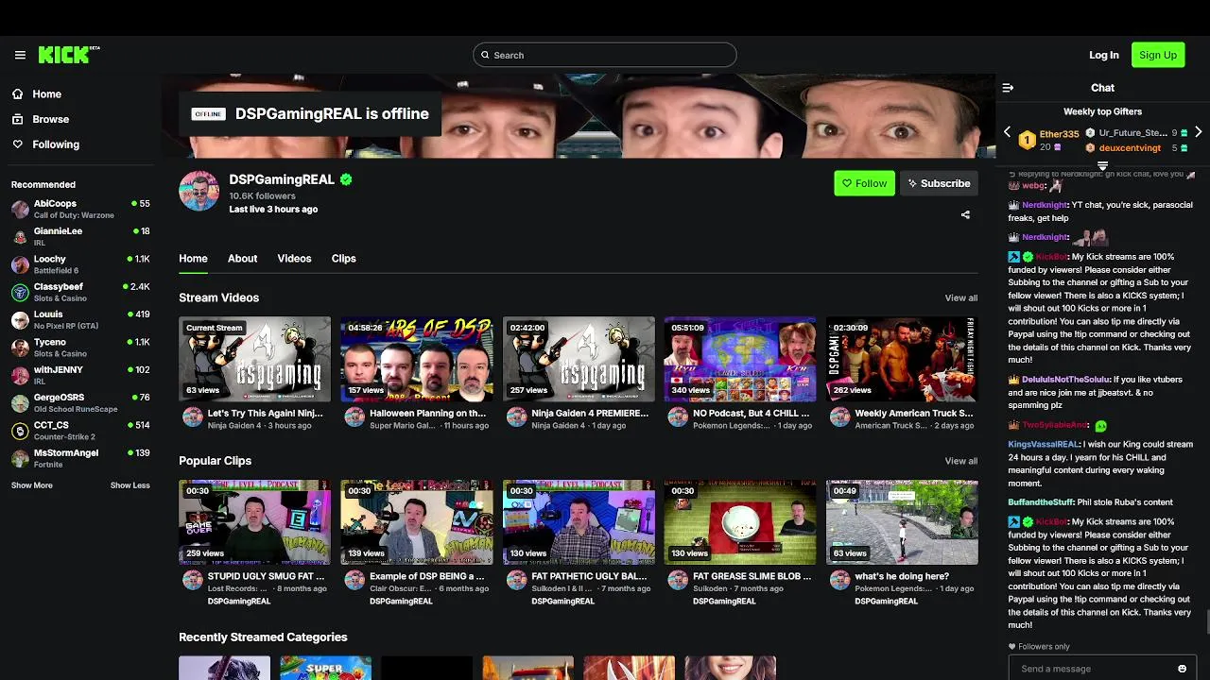The image size is (1210, 680).
Task: Click the Log In button
Action: [x=1103, y=55]
